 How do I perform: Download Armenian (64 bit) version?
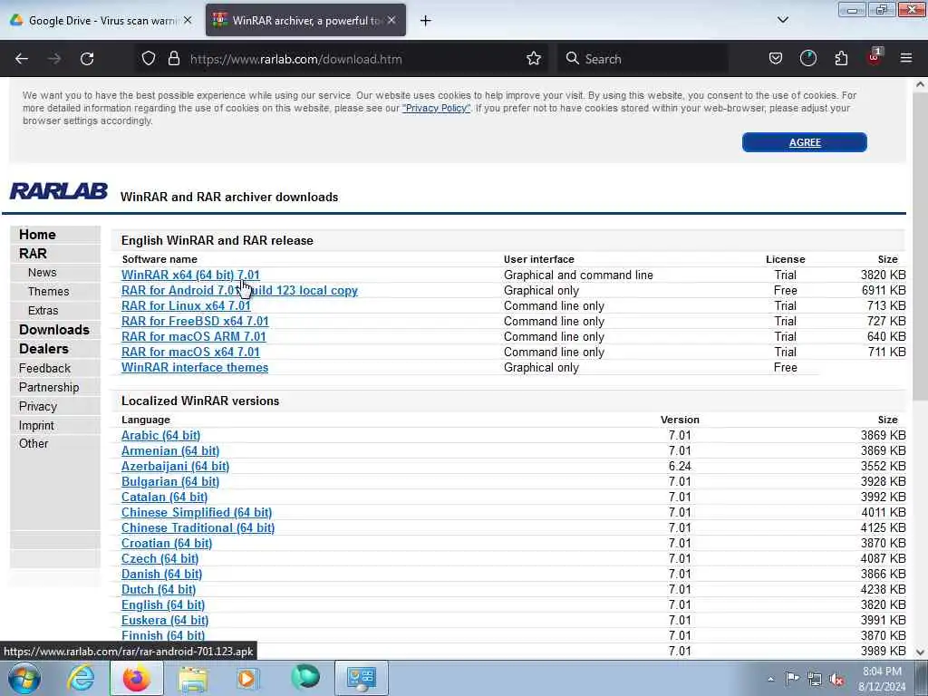point(170,451)
